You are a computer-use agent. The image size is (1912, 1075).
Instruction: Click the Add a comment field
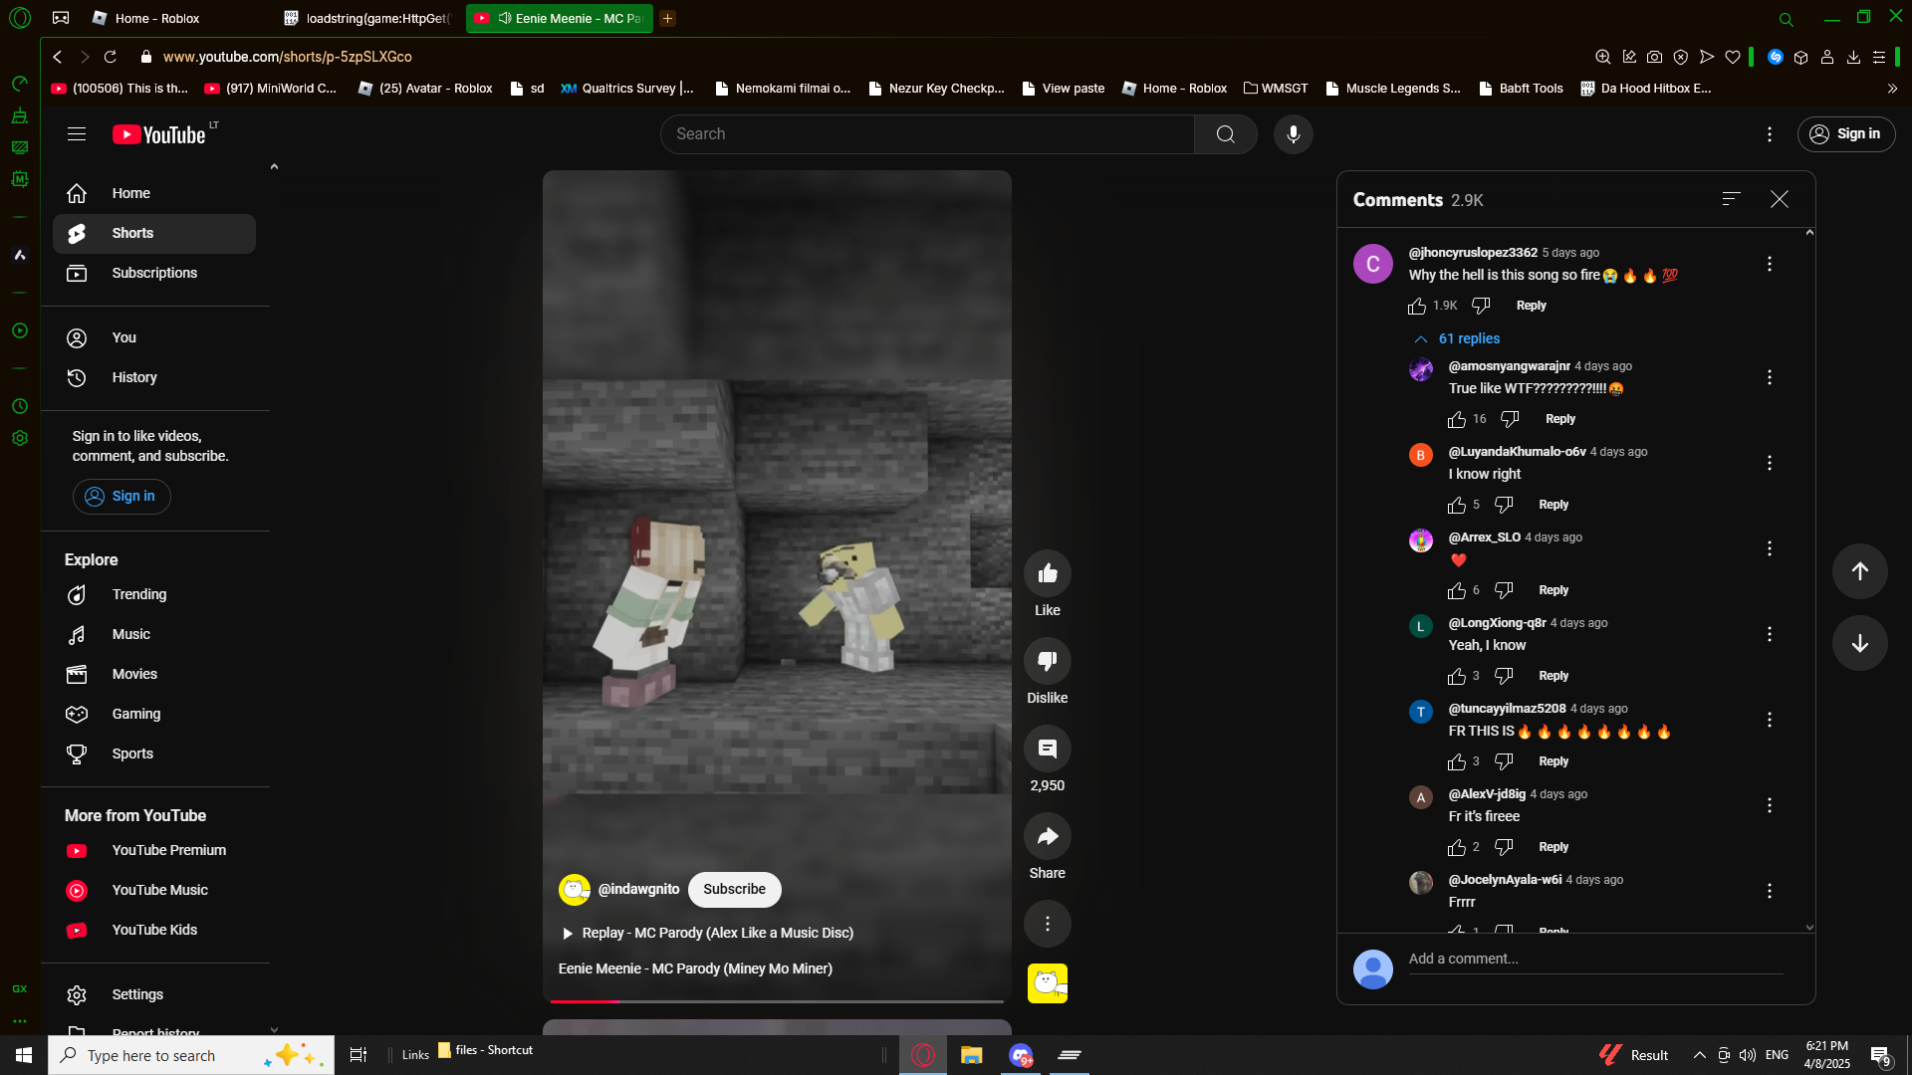(1593, 959)
